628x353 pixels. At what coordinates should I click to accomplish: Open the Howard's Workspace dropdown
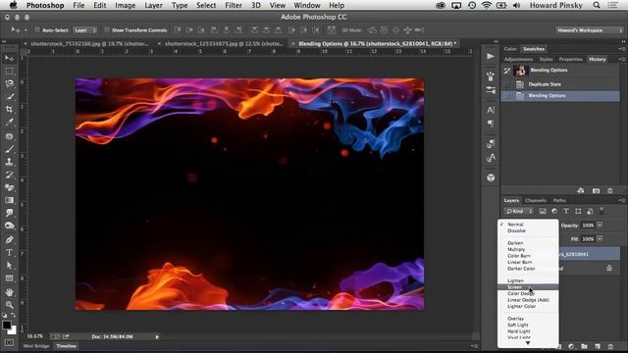589,30
